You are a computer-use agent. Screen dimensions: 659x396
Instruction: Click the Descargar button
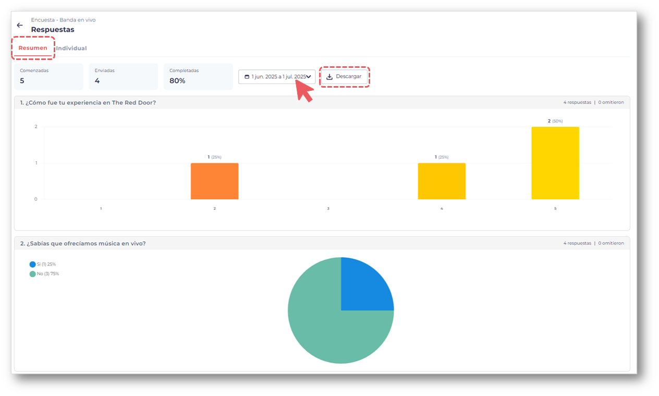click(x=344, y=77)
